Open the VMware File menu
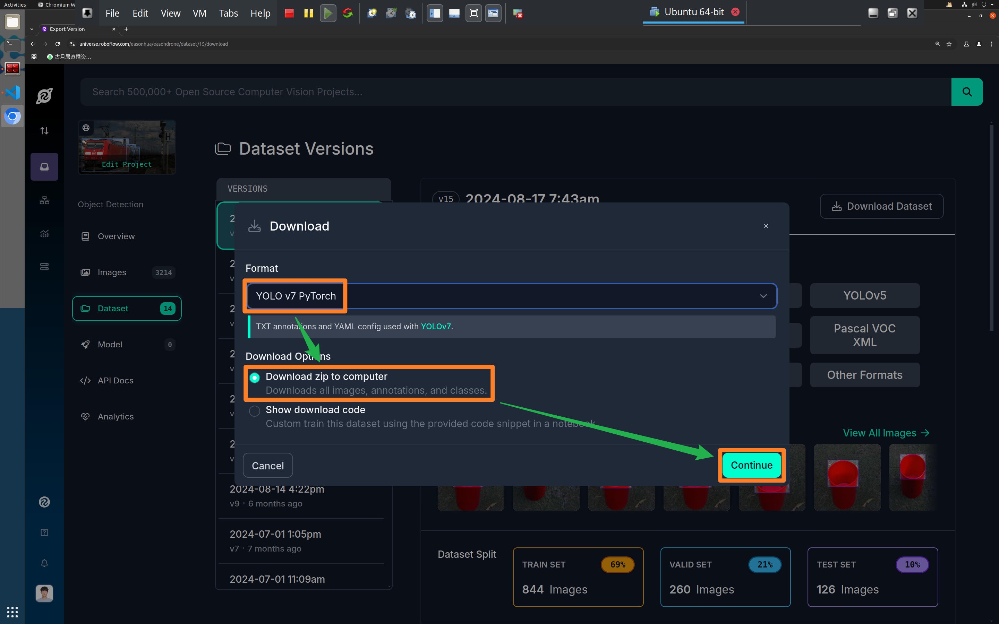 (112, 13)
